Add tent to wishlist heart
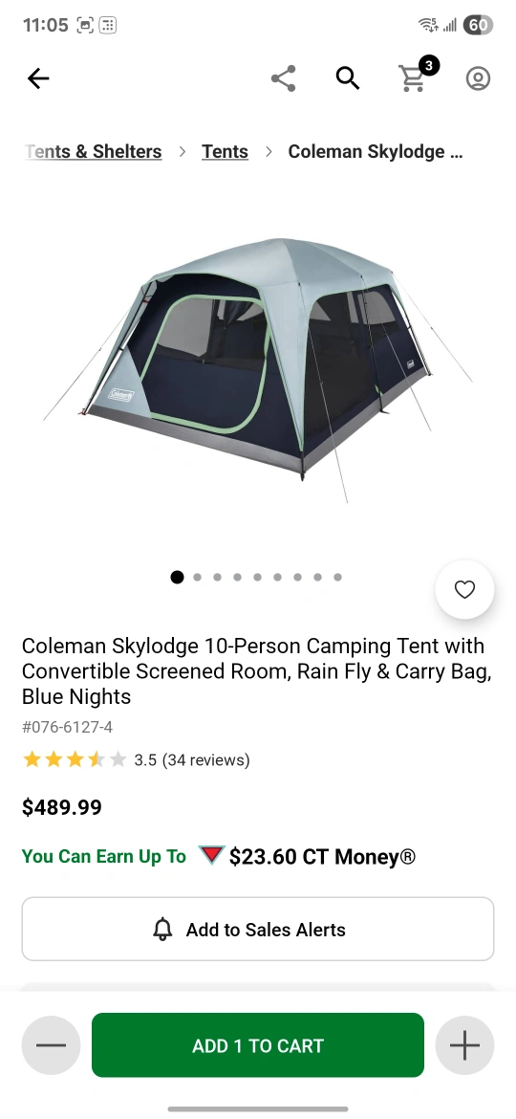 point(464,589)
